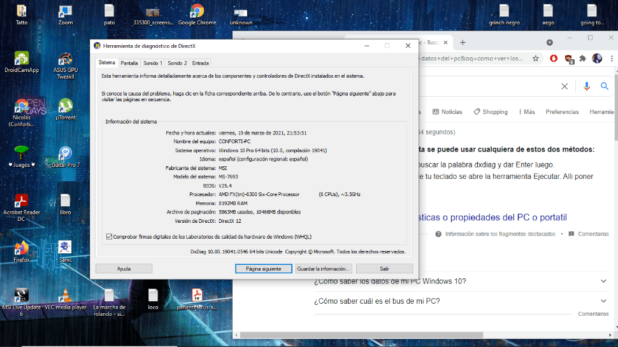This screenshot has width=618, height=347.
Task: Select the going to.. file icon
Action: [x=592, y=15]
